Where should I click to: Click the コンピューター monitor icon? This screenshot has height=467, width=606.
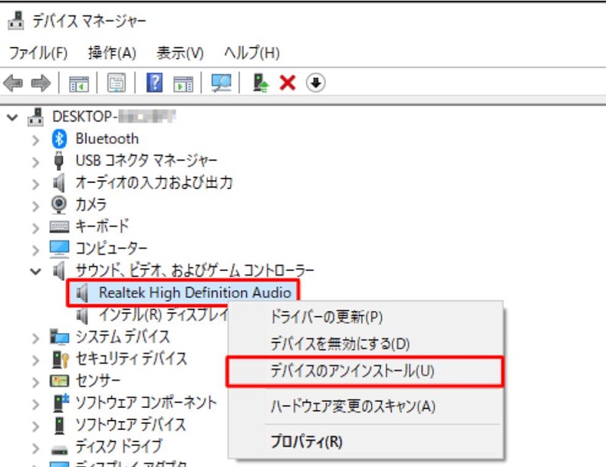click(x=59, y=248)
